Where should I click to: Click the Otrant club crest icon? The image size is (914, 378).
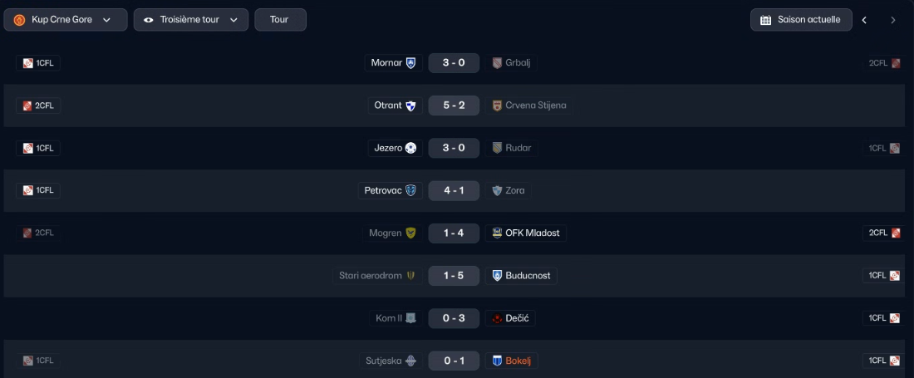(410, 106)
